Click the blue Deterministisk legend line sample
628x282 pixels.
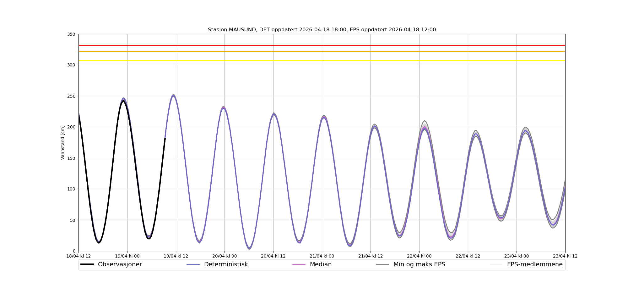point(193,264)
